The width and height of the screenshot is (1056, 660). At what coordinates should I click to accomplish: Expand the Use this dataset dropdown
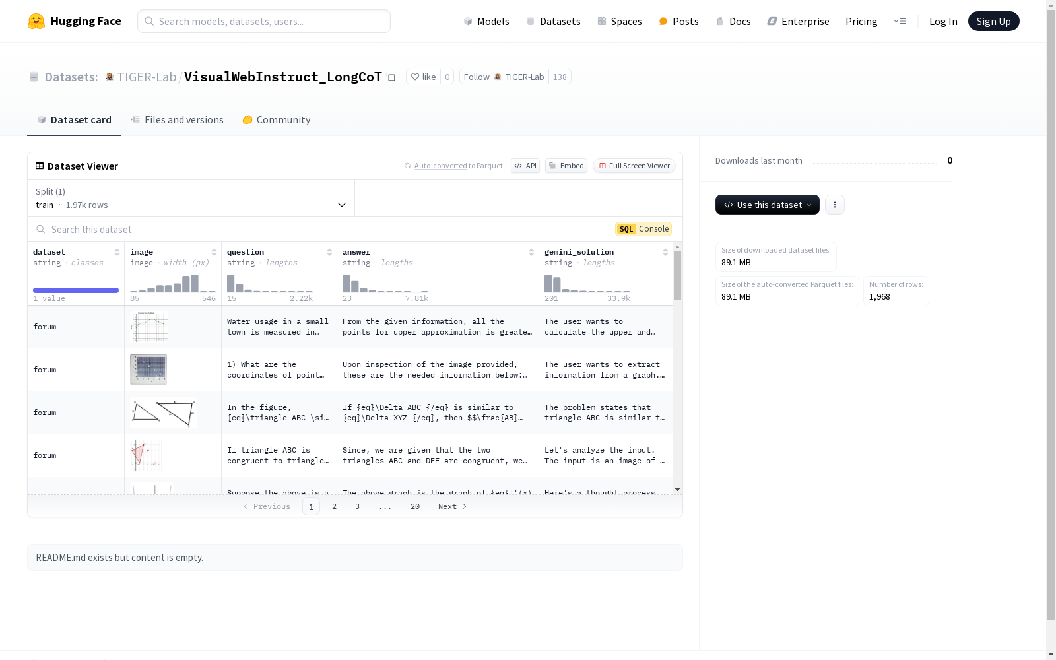pos(768,205)
